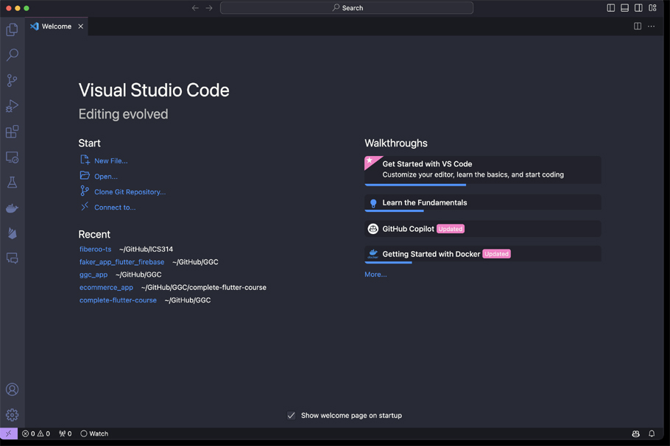Open the Accounts icon near the bottom
Screen dimensions: 670x446
point(12,389)
